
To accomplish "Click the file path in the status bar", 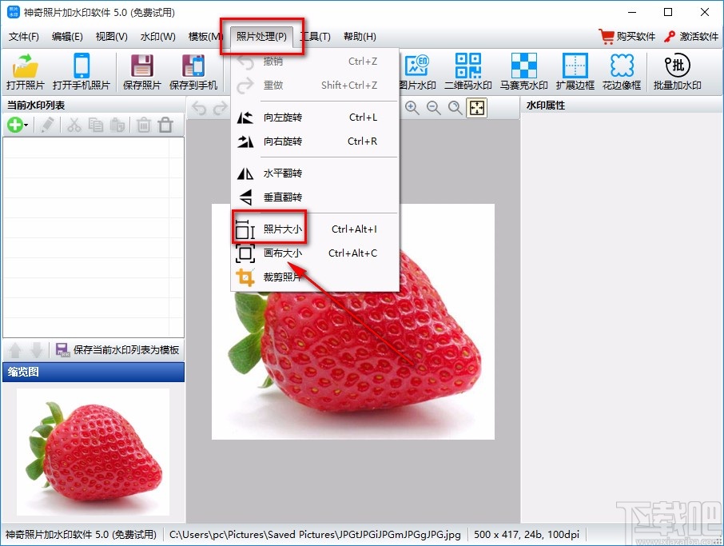I will click(x=315, y=535).
